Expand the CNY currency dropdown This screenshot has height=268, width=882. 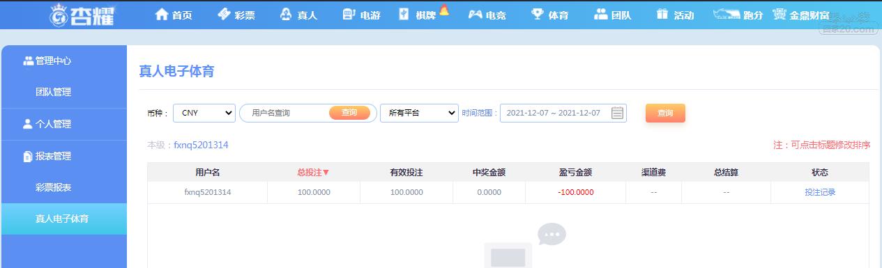tap(204, 113)
